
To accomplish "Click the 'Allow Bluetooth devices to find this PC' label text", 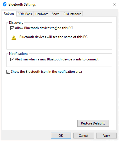I will coord(44,28).
